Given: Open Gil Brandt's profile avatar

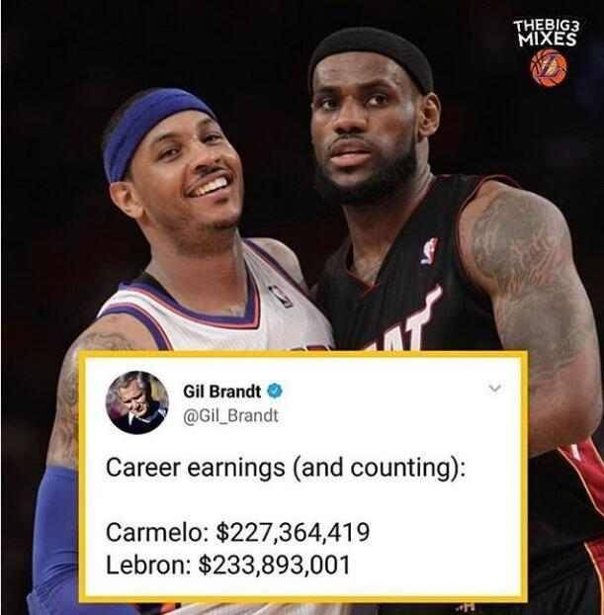Looking at the screenshot, I should tap(137, 402).
